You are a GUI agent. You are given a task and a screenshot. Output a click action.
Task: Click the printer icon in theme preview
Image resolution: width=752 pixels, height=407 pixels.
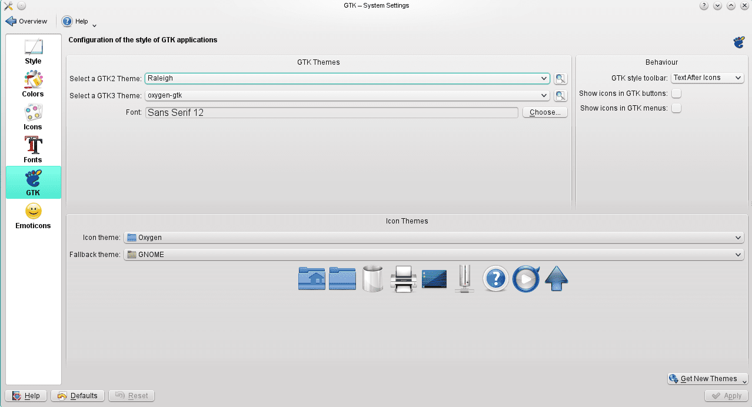(x=404, y=278)
